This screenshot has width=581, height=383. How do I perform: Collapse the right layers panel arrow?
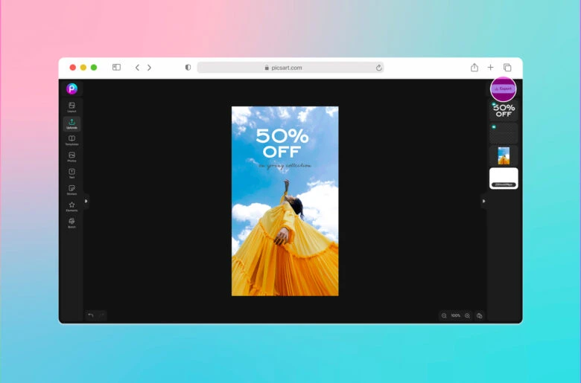click(x=483, y=201)
